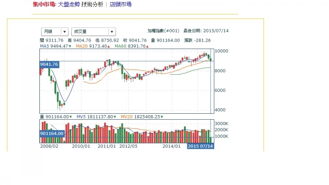Screen dimensions: 329x185
Task: Expand the 成交量 indicator dropdown
Action: [x=93, y=32]
